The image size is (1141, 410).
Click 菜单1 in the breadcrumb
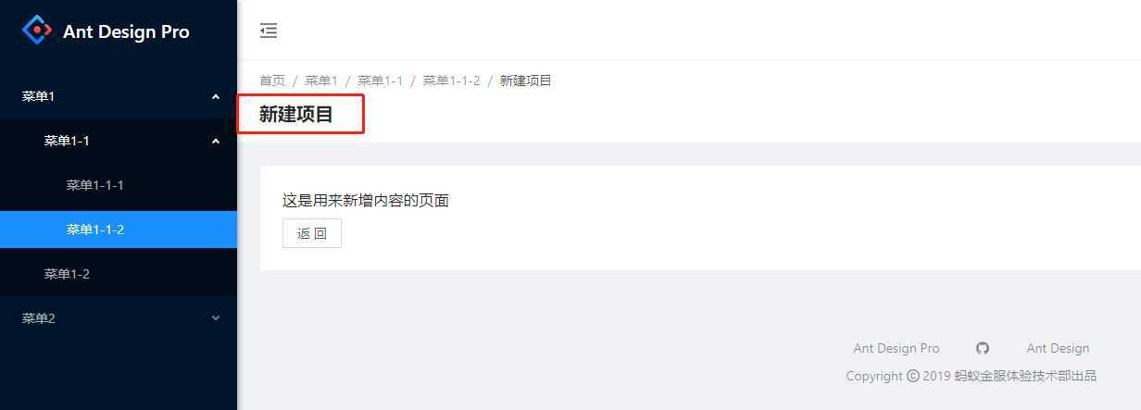coord(321,81)
